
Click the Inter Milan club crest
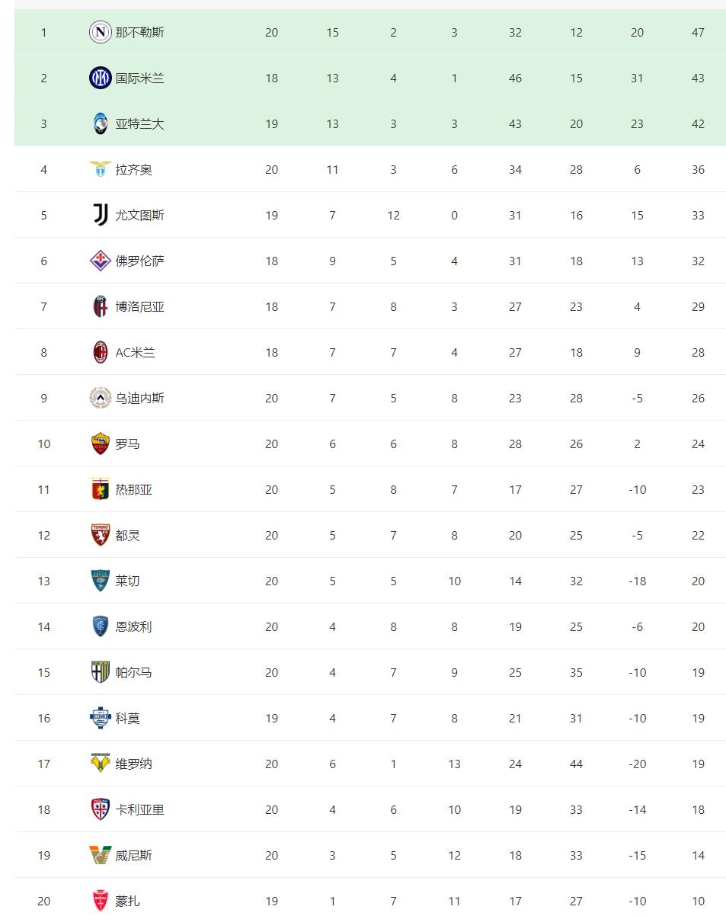(x=101, y=78)
